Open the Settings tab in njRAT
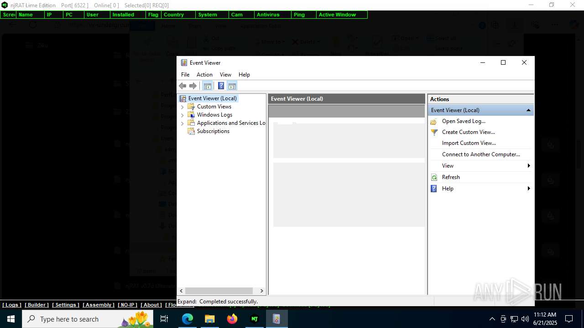The image size is (584, 328). (66, 305)
